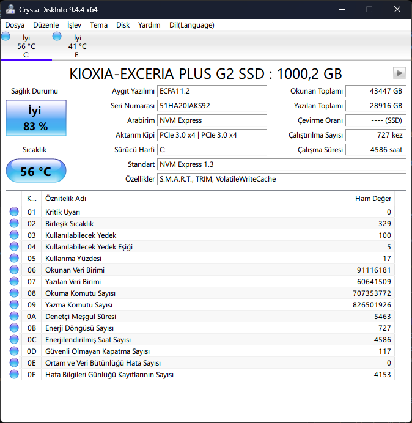Click status orb for Yazılan Veri Birimi
The height and width of the screenshot is (423, 412).
14,281
